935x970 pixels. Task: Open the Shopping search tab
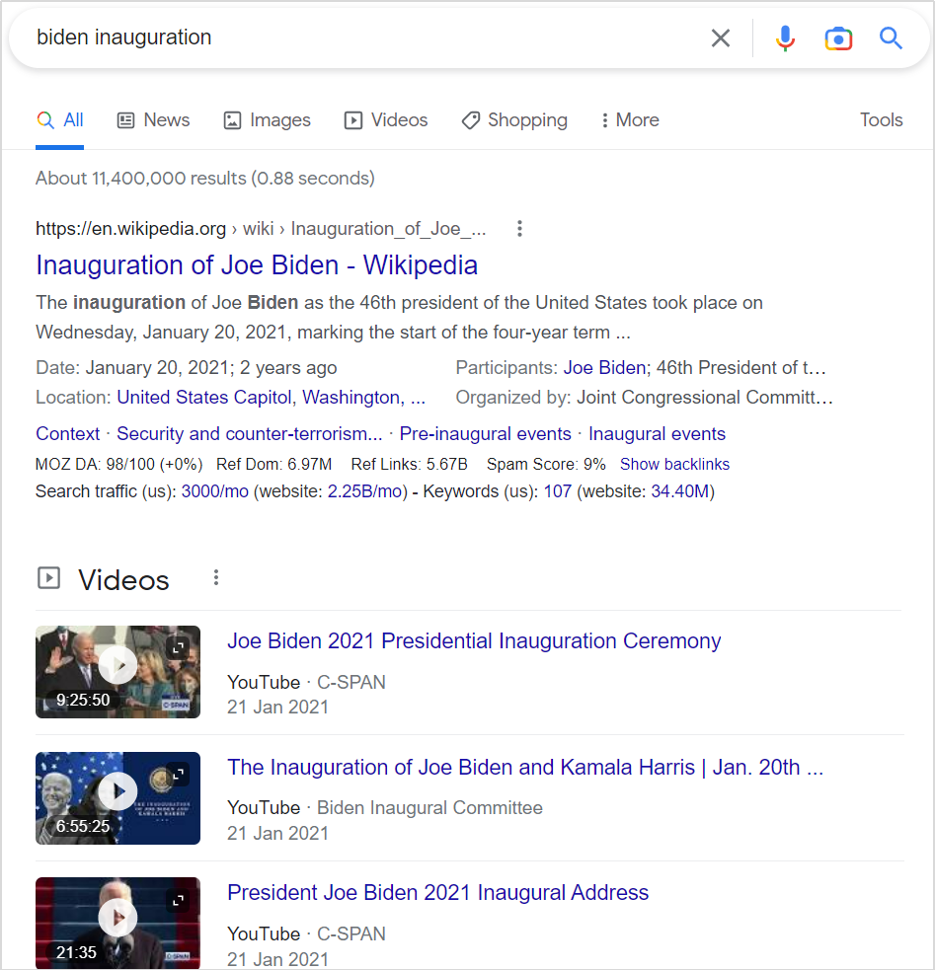click(514, 120)
